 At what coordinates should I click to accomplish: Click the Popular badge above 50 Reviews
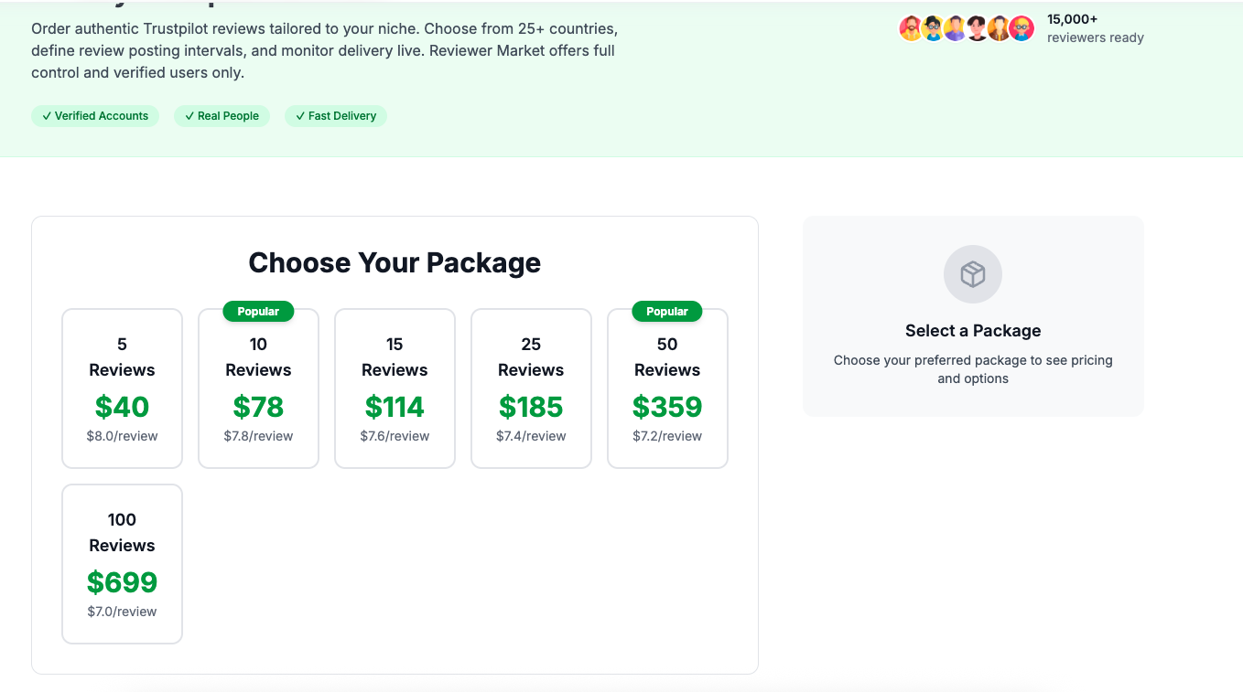(667, 312)
